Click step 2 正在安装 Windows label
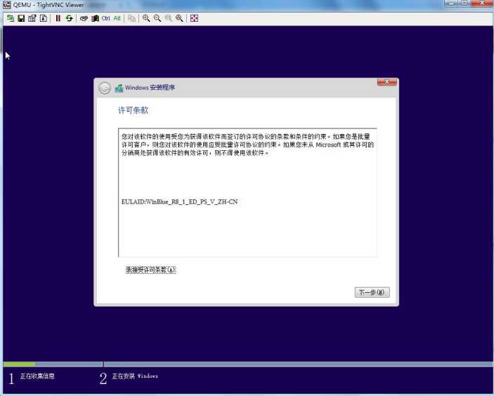This screenshot has height=396, width=494. tap(135, 376)
